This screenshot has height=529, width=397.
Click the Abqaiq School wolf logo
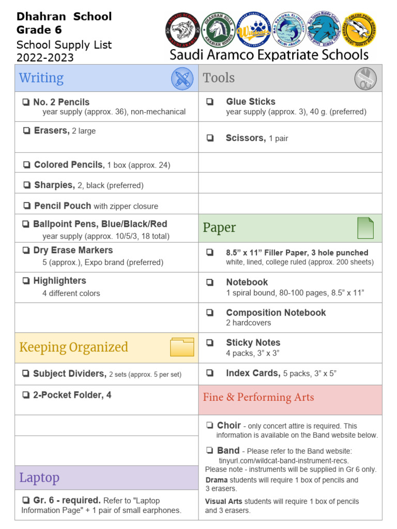pyautogui.click(x=182, y=29)
